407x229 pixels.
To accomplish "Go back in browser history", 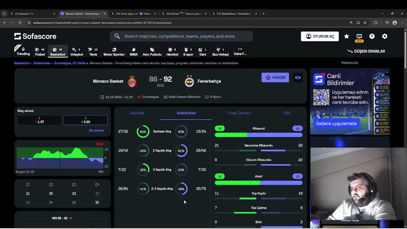I will tap(4, 23).
